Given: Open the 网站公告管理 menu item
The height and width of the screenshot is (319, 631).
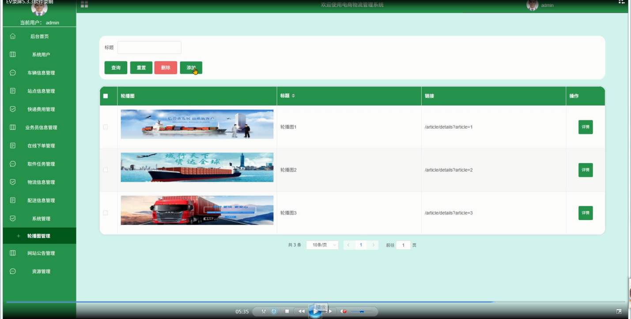Looking at the screenshot, I should point(39,253).
